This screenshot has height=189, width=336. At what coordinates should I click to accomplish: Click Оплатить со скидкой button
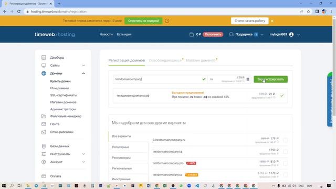(143, 21)
